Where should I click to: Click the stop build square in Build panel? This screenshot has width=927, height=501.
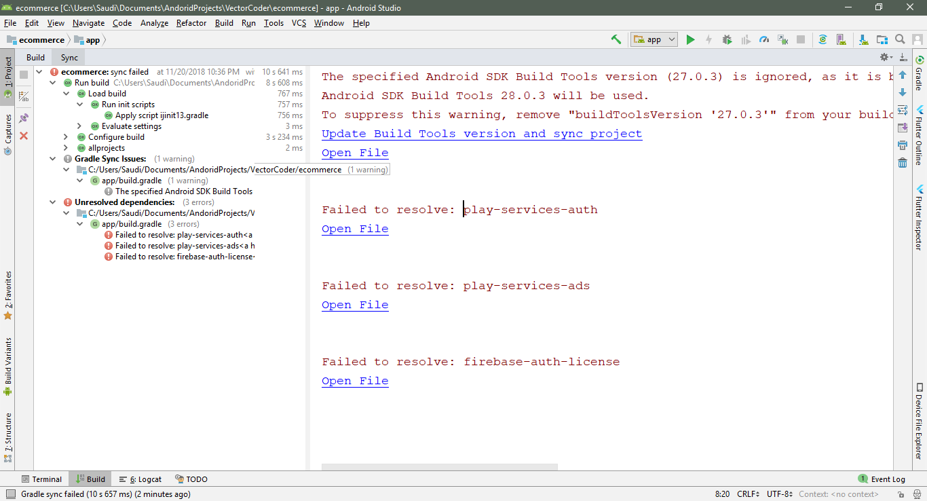click(x=24, y=75)
